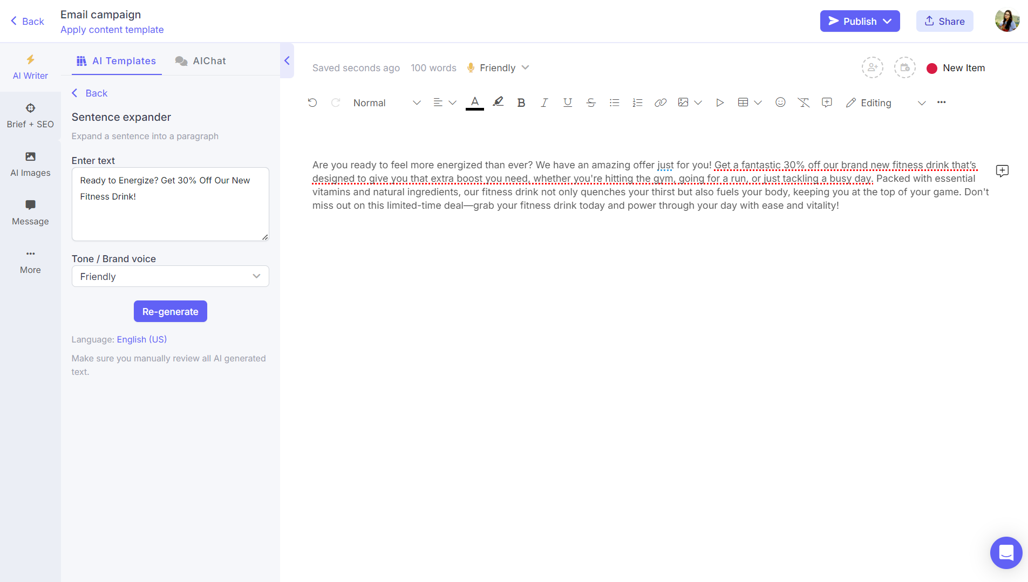1028x582 pixels.
Task: Open the text highlight color picker
Action: (498, 102)
